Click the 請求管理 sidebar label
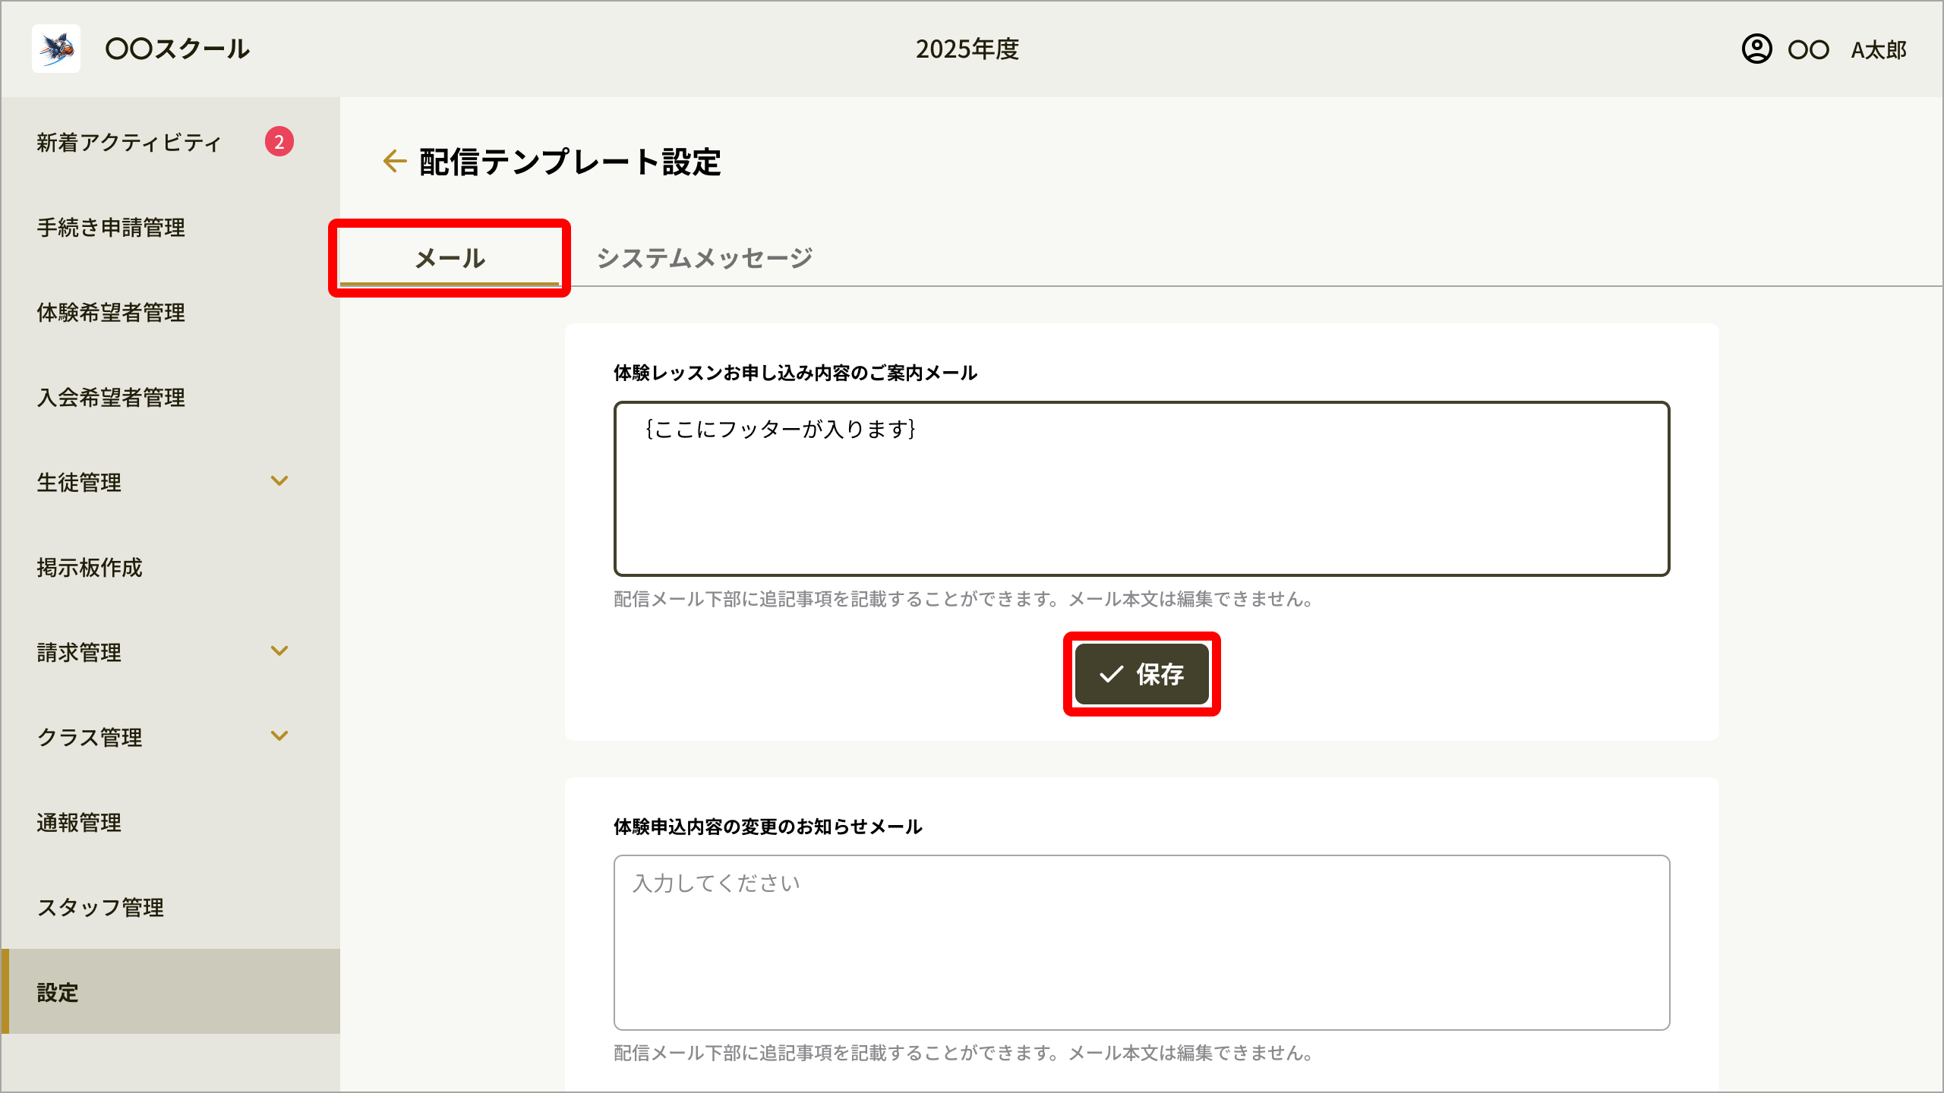The image size is (1944, 1093). 79,653
